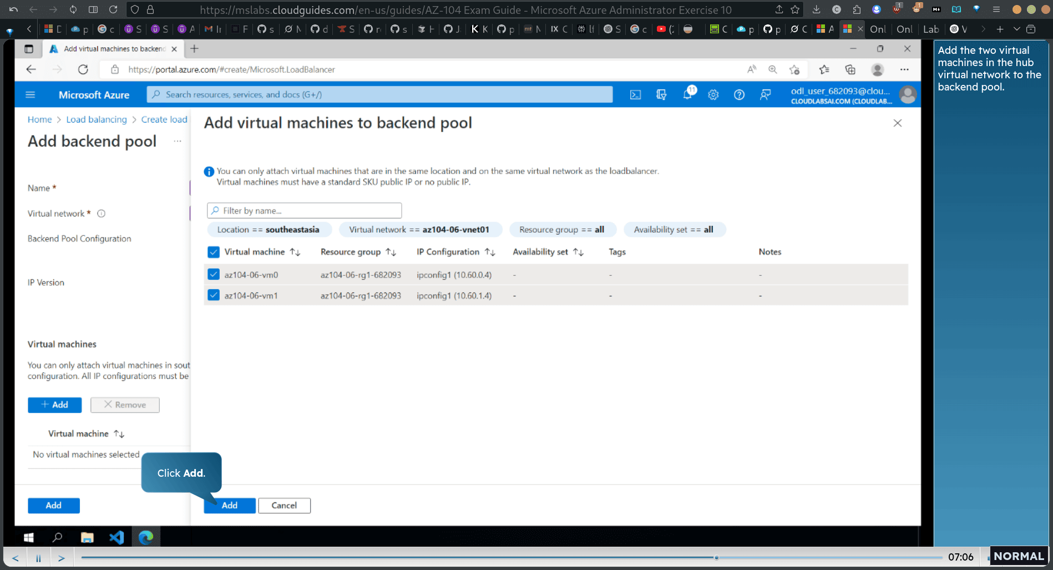Click ipconfig1 (10.60.1.4) cell
1053x570 pixels.
(454, 296)
